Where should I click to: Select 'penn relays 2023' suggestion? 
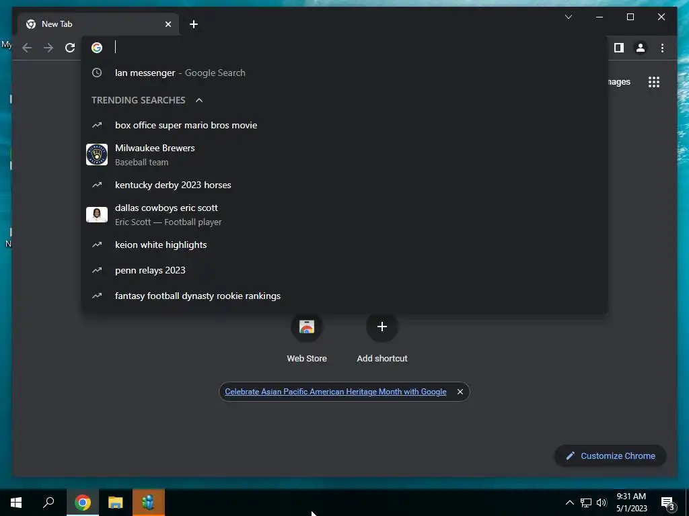pos(344,270)
